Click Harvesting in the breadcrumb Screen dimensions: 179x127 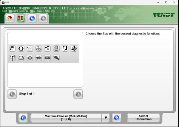pyautogui.click(x=14, y=11)
